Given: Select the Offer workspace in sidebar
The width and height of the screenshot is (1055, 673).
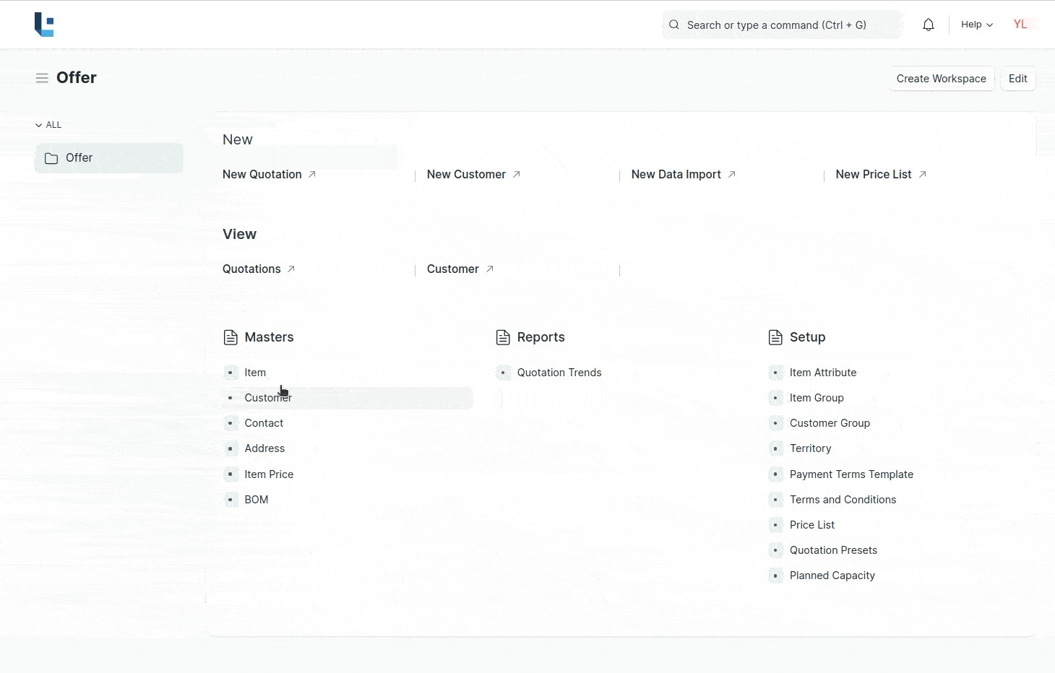Looking at the screenshot, I should [108, 158].
